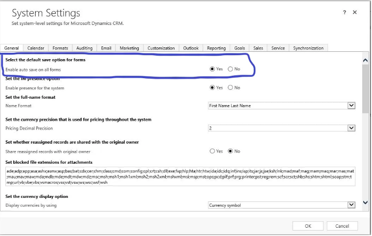Open the Synchronization tab

pos(308,48)
